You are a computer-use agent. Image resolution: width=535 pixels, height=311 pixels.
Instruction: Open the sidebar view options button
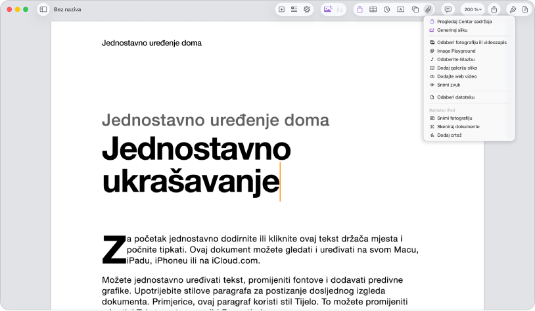click(43, 10)
